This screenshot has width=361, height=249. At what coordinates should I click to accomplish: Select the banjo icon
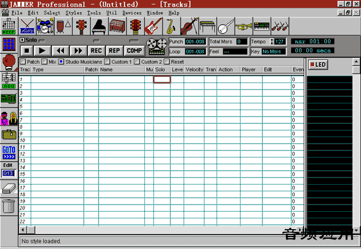226,26
